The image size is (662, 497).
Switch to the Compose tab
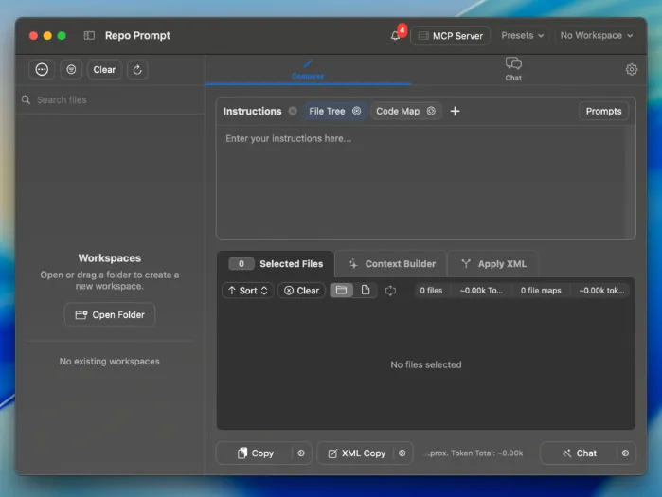(308, 70)
